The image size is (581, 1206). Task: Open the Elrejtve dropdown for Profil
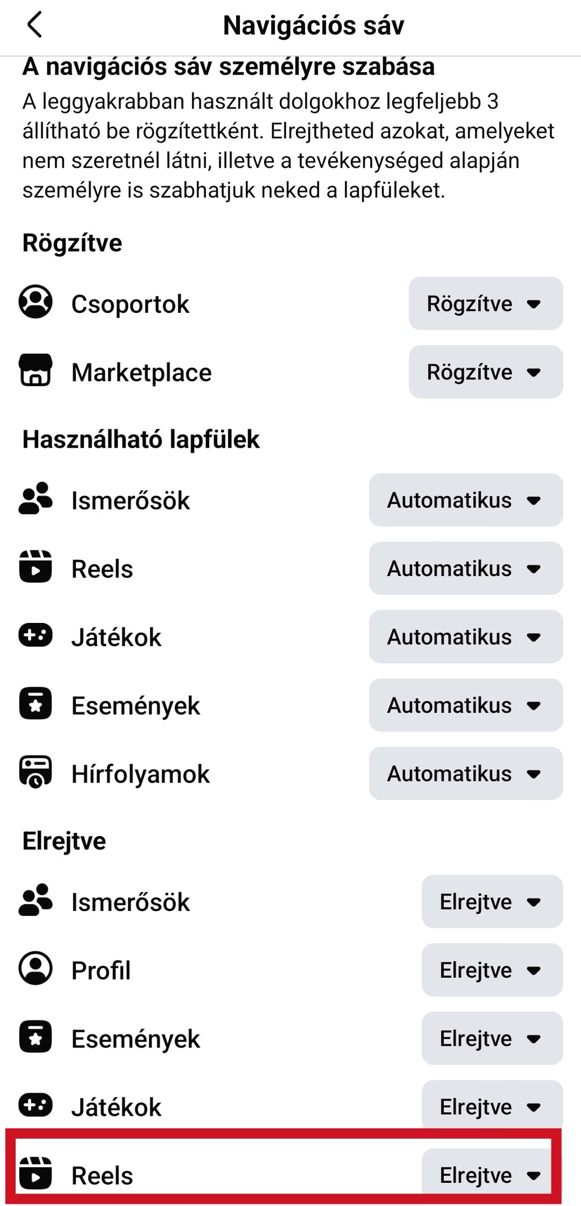492,970
